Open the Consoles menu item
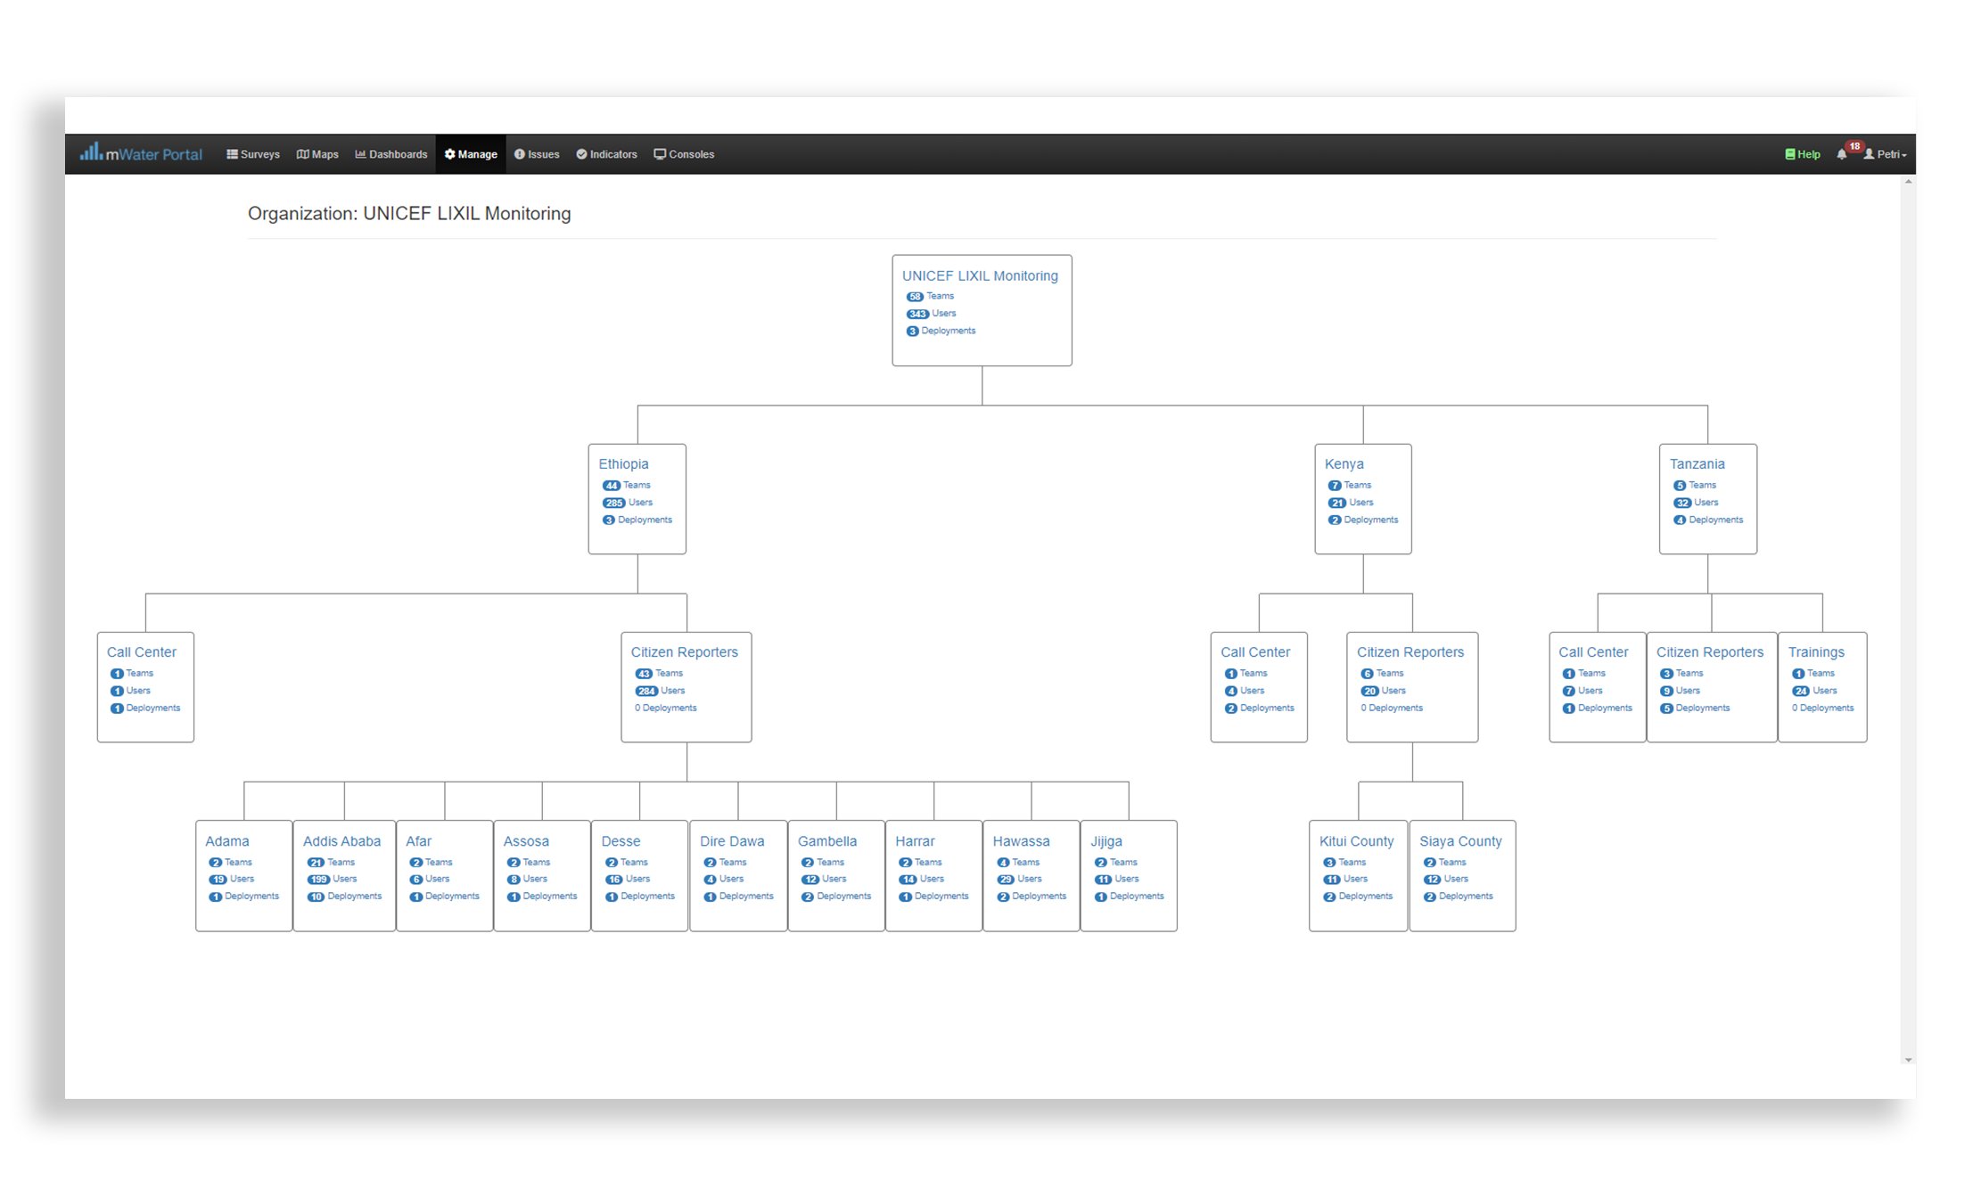This screenshot has height=1196, width=1981. coord(684,154)
